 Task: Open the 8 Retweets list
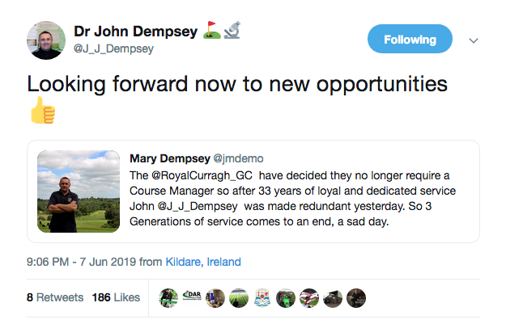[55, 297]
